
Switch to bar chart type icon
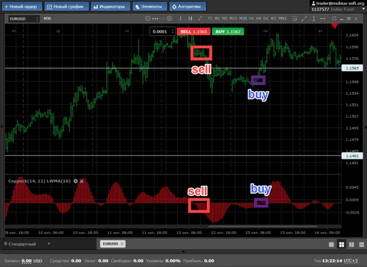coord(181,19)
